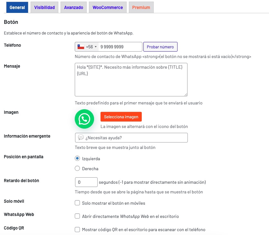Enable opening WhatsApp Web directly
Screen dimensions: 269x235
77,216
